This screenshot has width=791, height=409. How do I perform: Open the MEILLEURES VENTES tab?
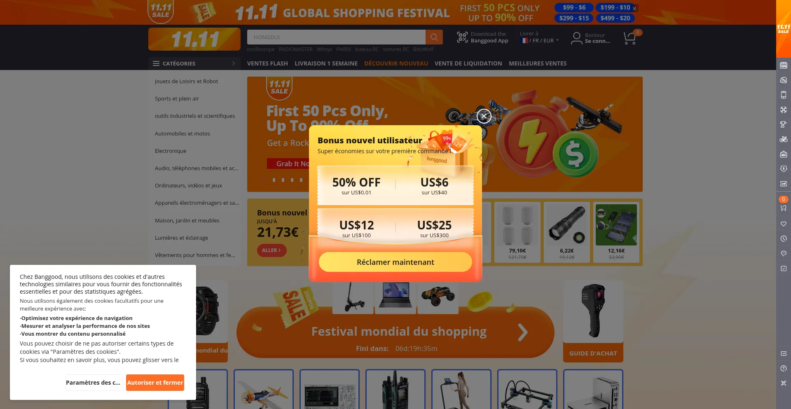point(538,63)
